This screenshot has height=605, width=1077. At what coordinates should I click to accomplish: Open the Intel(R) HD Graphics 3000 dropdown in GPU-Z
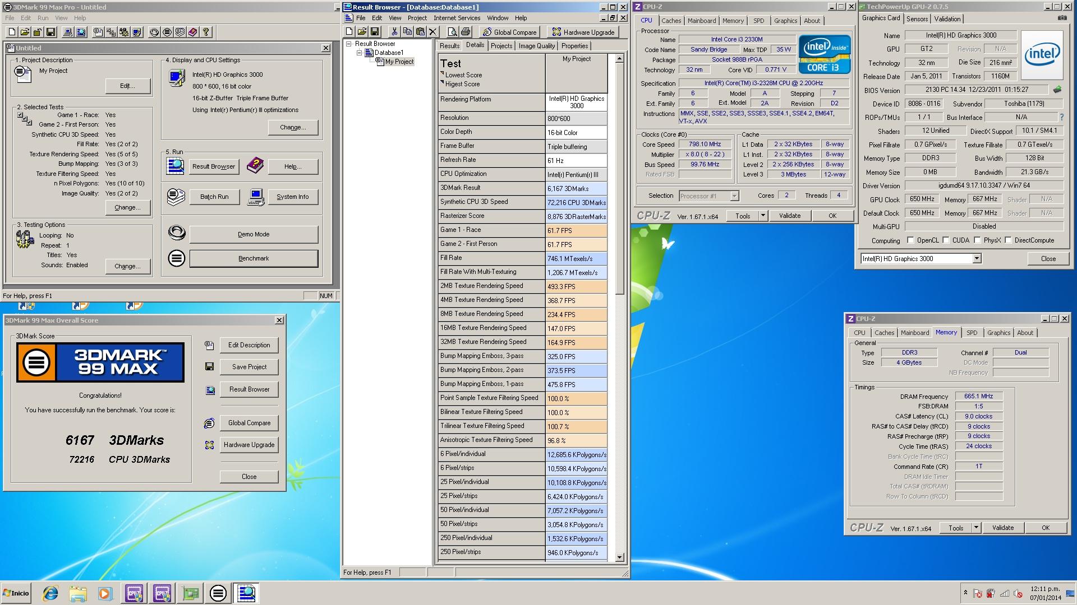pos(977,258)
